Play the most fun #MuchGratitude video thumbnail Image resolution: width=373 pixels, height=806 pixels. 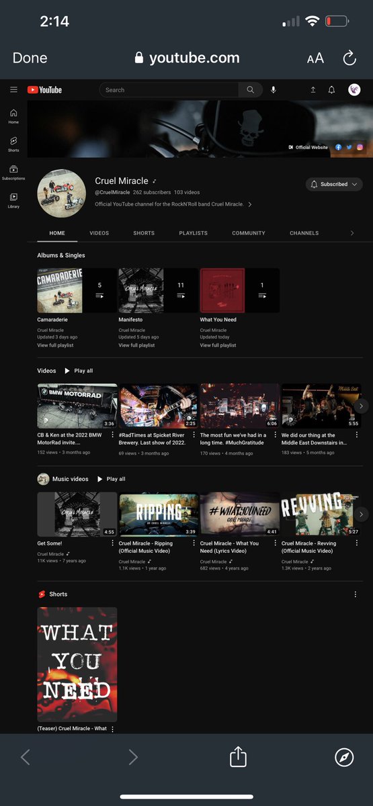(x=240, y=406)
